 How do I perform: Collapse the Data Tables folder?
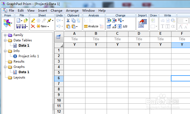tap(5, 40)
